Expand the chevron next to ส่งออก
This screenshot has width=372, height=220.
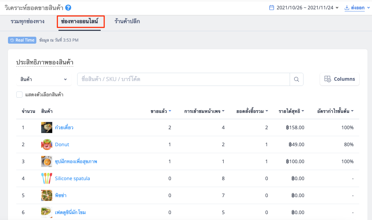tap(369, 8)
